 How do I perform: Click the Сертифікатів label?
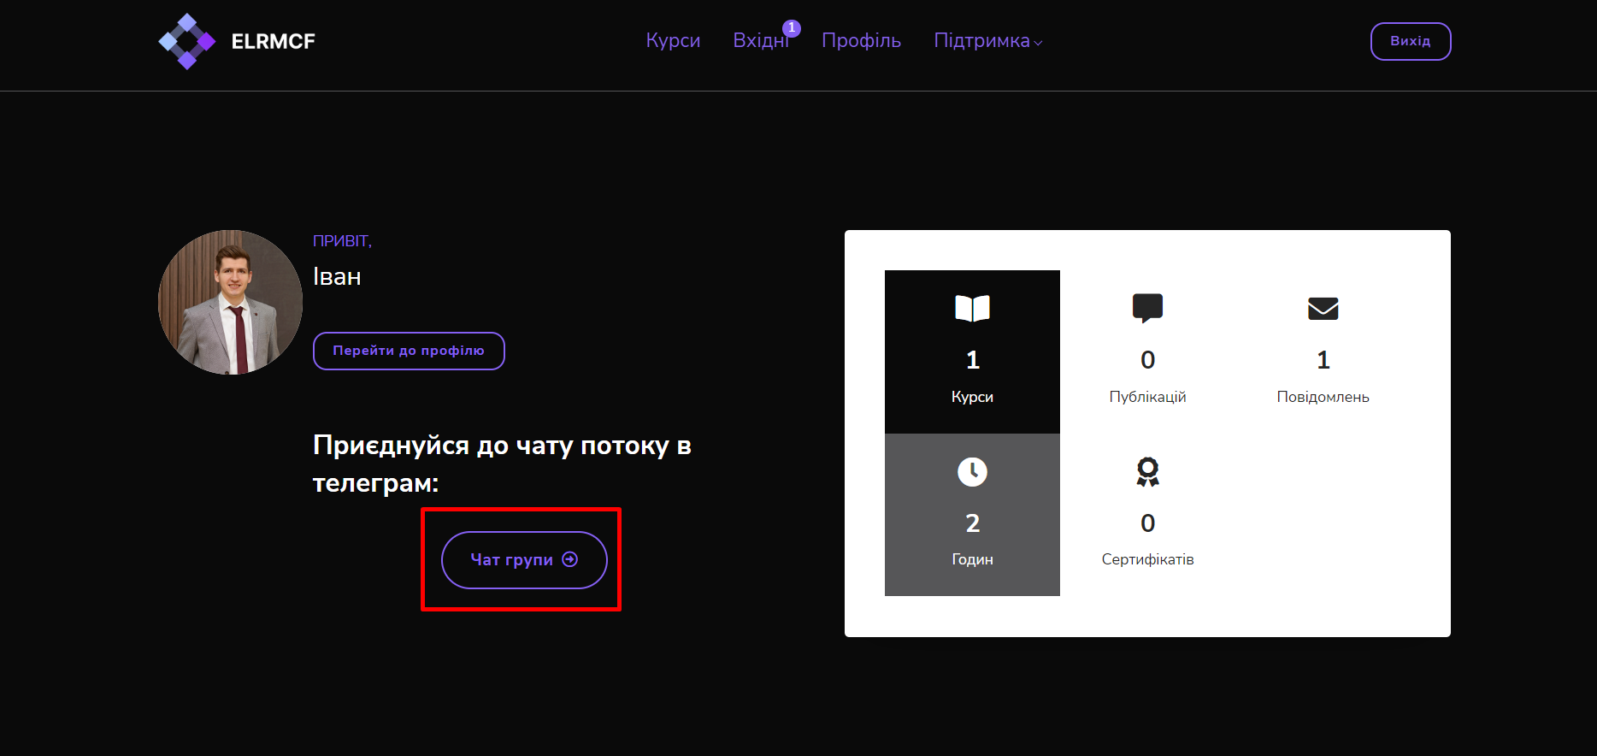(x=1147, y=559)
